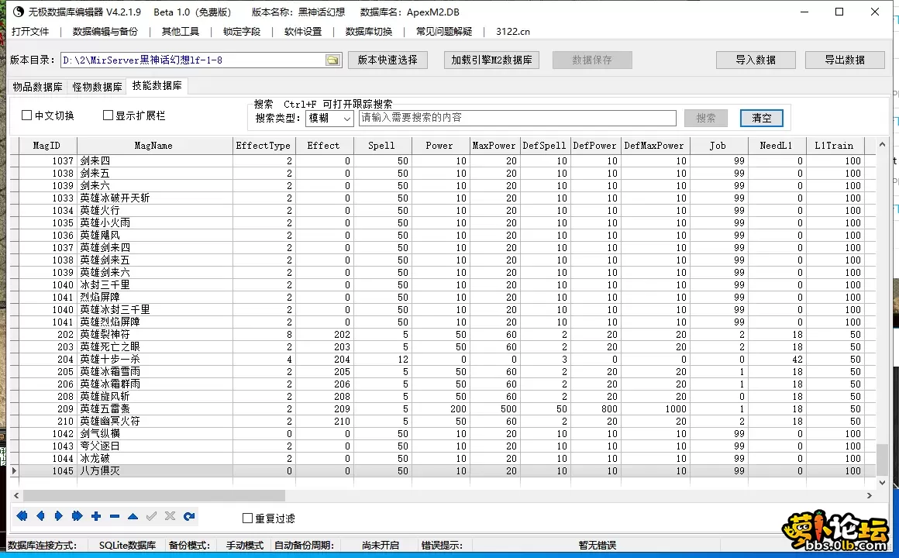Click the MagName column header
Screen dimensions: 899x558
click(153, 146)
